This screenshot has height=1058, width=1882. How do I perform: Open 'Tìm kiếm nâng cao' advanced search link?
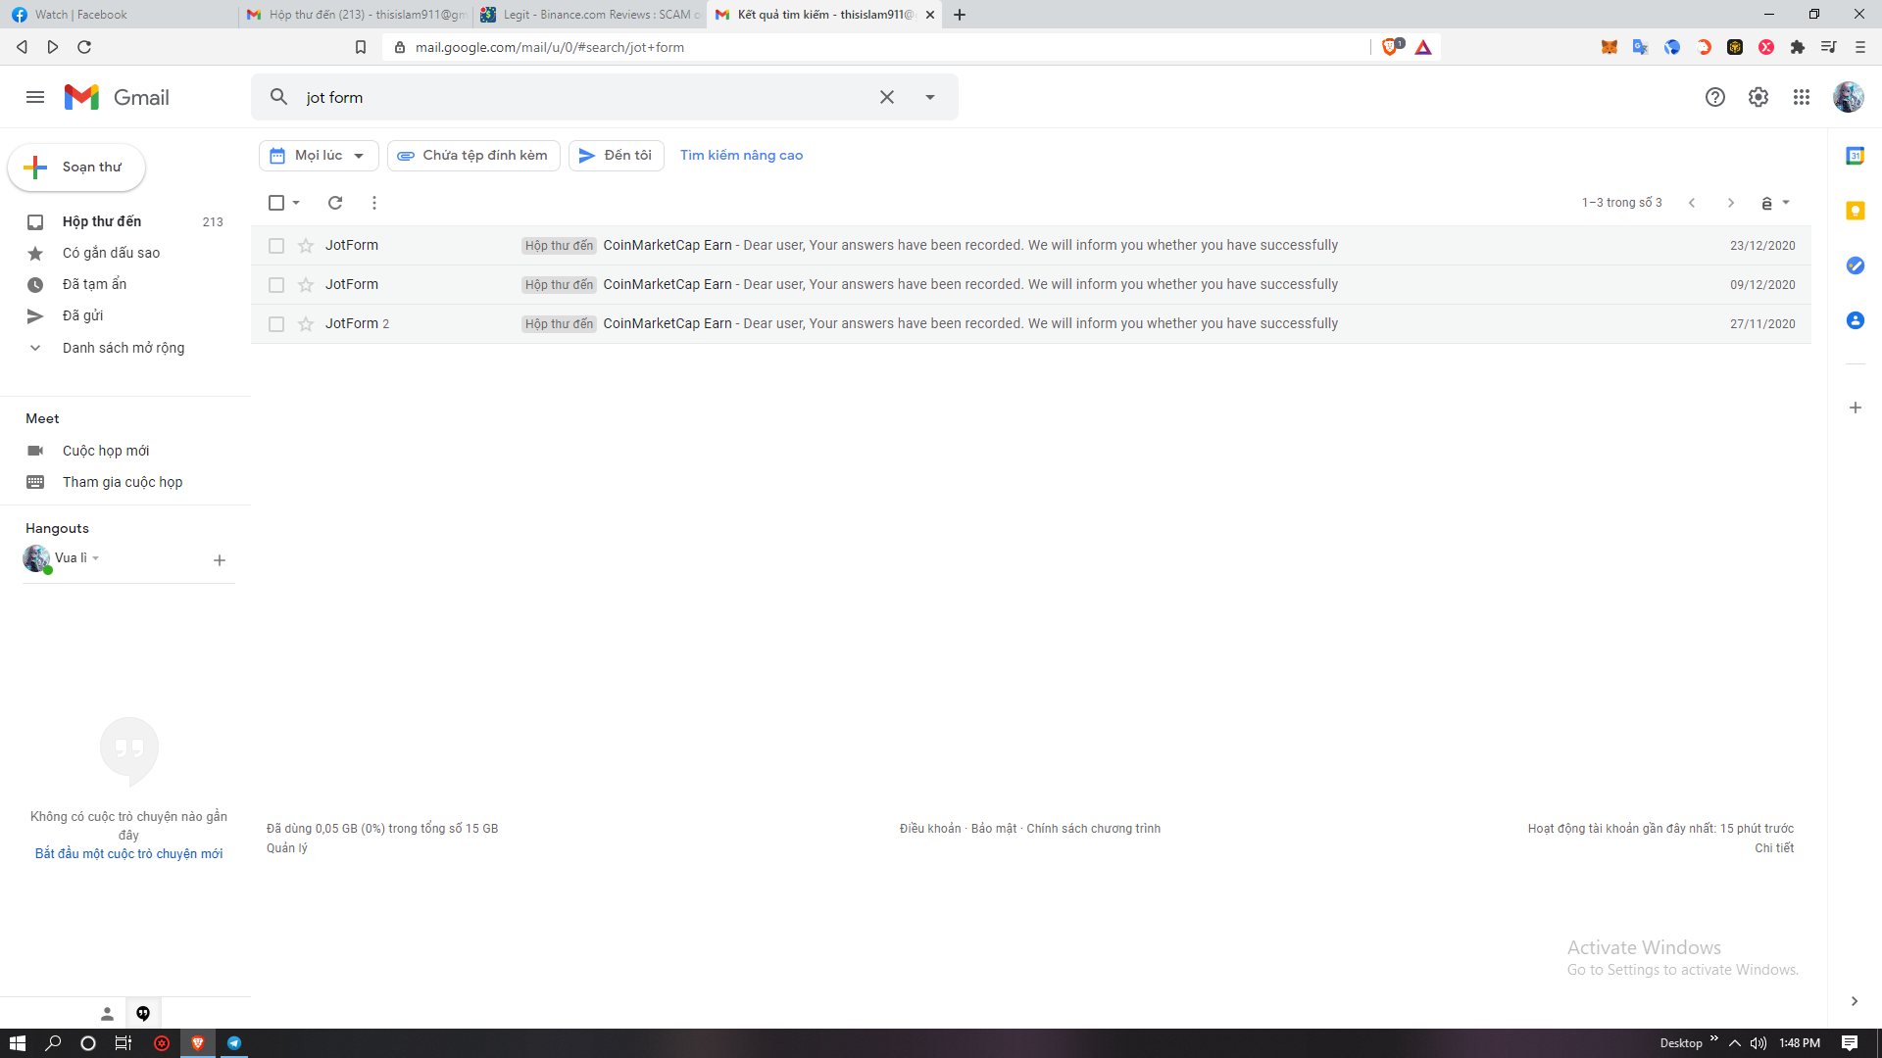pyautogui.click(x=741, y=156)
